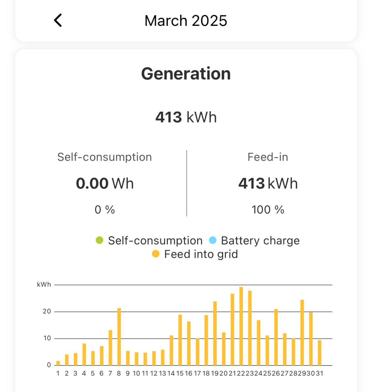The height and width of the screenshot is (392, 372).
Task: Toggle the Feed into grid legend dot
Action: [x=156, y=254]
